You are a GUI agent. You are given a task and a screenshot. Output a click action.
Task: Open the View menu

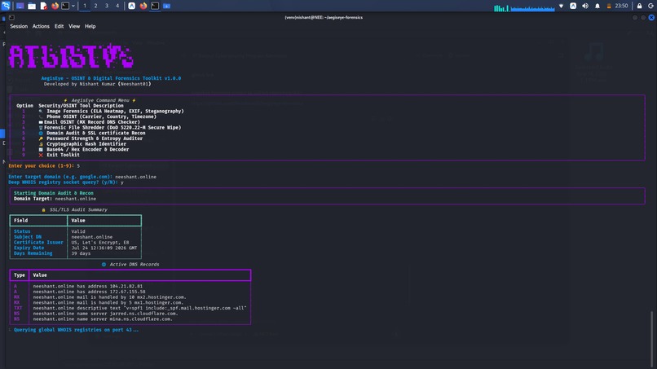point(74,26)
